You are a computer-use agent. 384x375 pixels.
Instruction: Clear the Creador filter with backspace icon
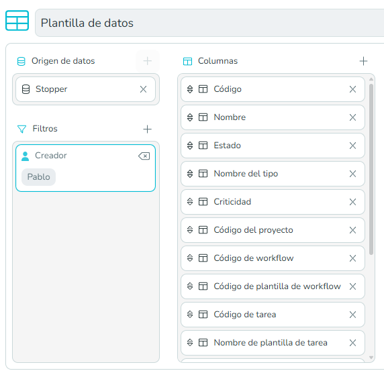(144, 156)
